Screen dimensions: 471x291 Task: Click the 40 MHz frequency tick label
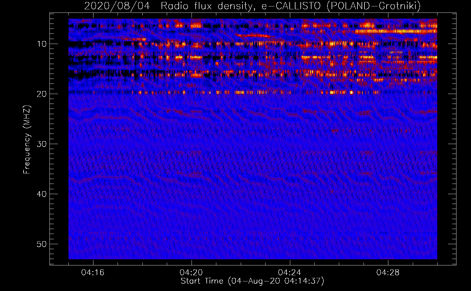click(x=42, y=194)
